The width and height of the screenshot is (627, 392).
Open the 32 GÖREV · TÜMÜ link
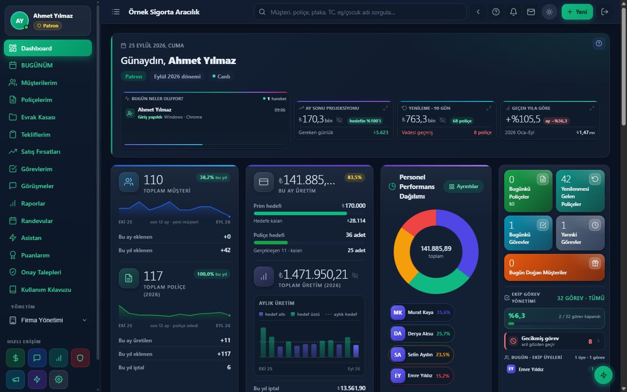tap(580, 298)
